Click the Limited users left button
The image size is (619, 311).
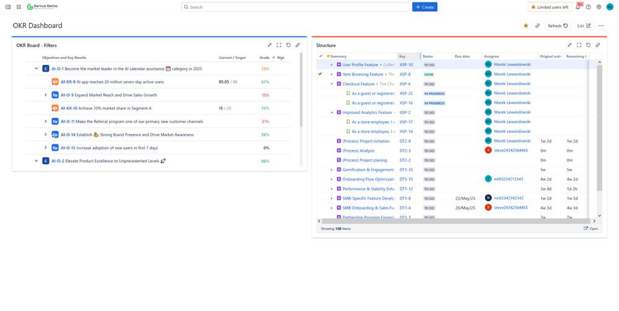[550, 7]
